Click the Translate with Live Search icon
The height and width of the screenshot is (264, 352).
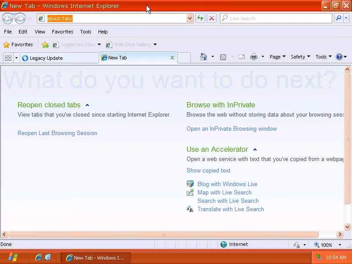[x=190, y=209]
